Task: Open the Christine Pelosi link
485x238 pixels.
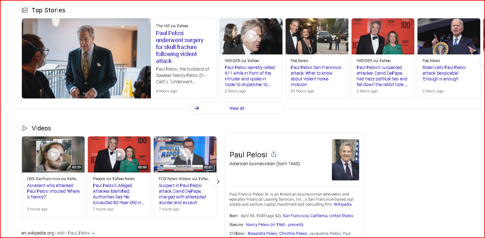Action: pyautogui.click(x=293, y=234)
